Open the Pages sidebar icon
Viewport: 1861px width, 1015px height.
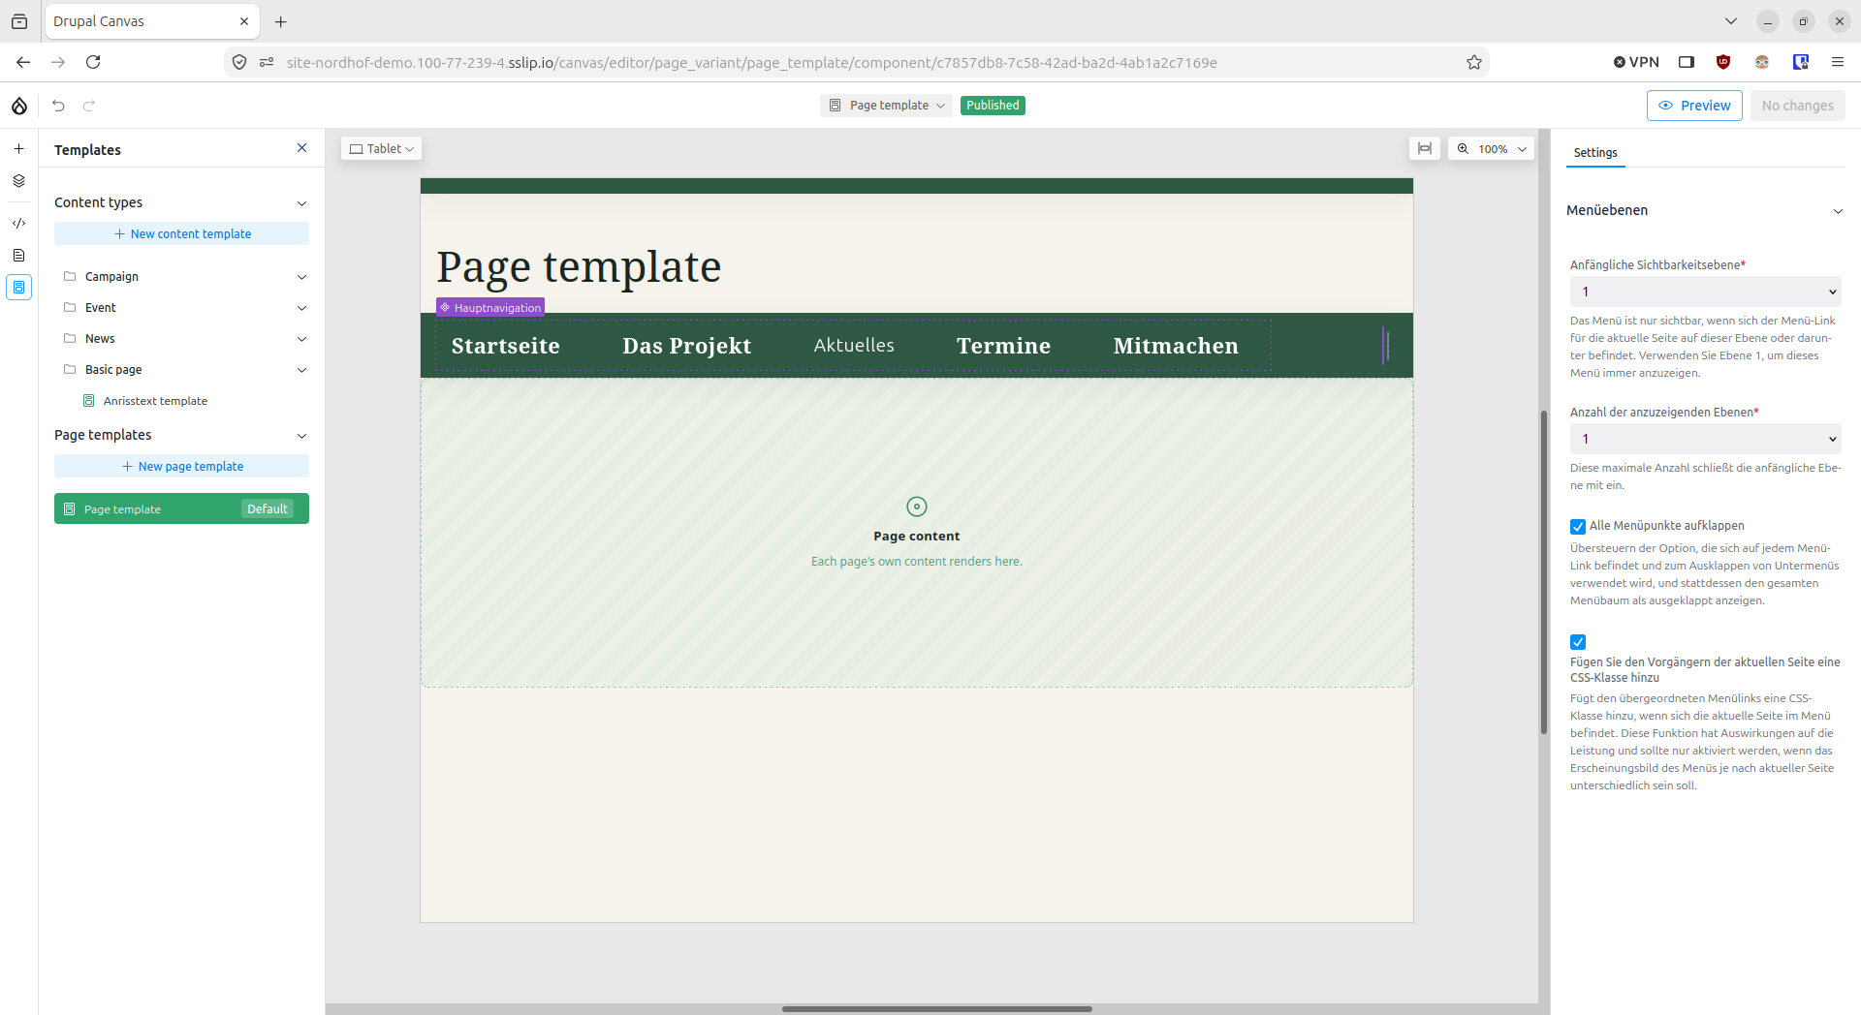[18, 256]
